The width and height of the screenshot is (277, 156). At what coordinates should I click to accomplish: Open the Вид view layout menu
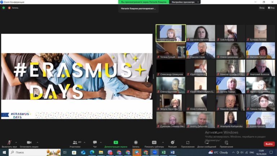[x=271, y=8]
